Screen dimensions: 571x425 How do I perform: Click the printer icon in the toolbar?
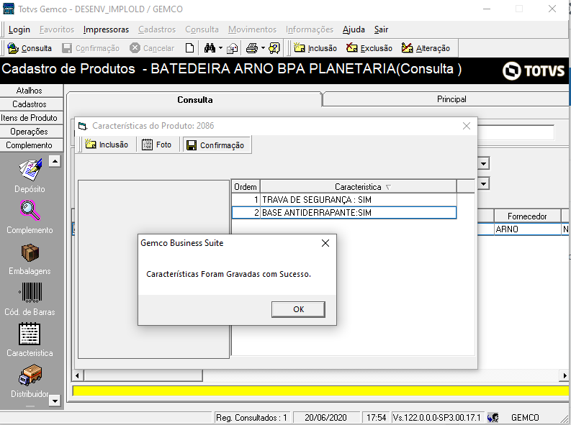click(251, 48)
